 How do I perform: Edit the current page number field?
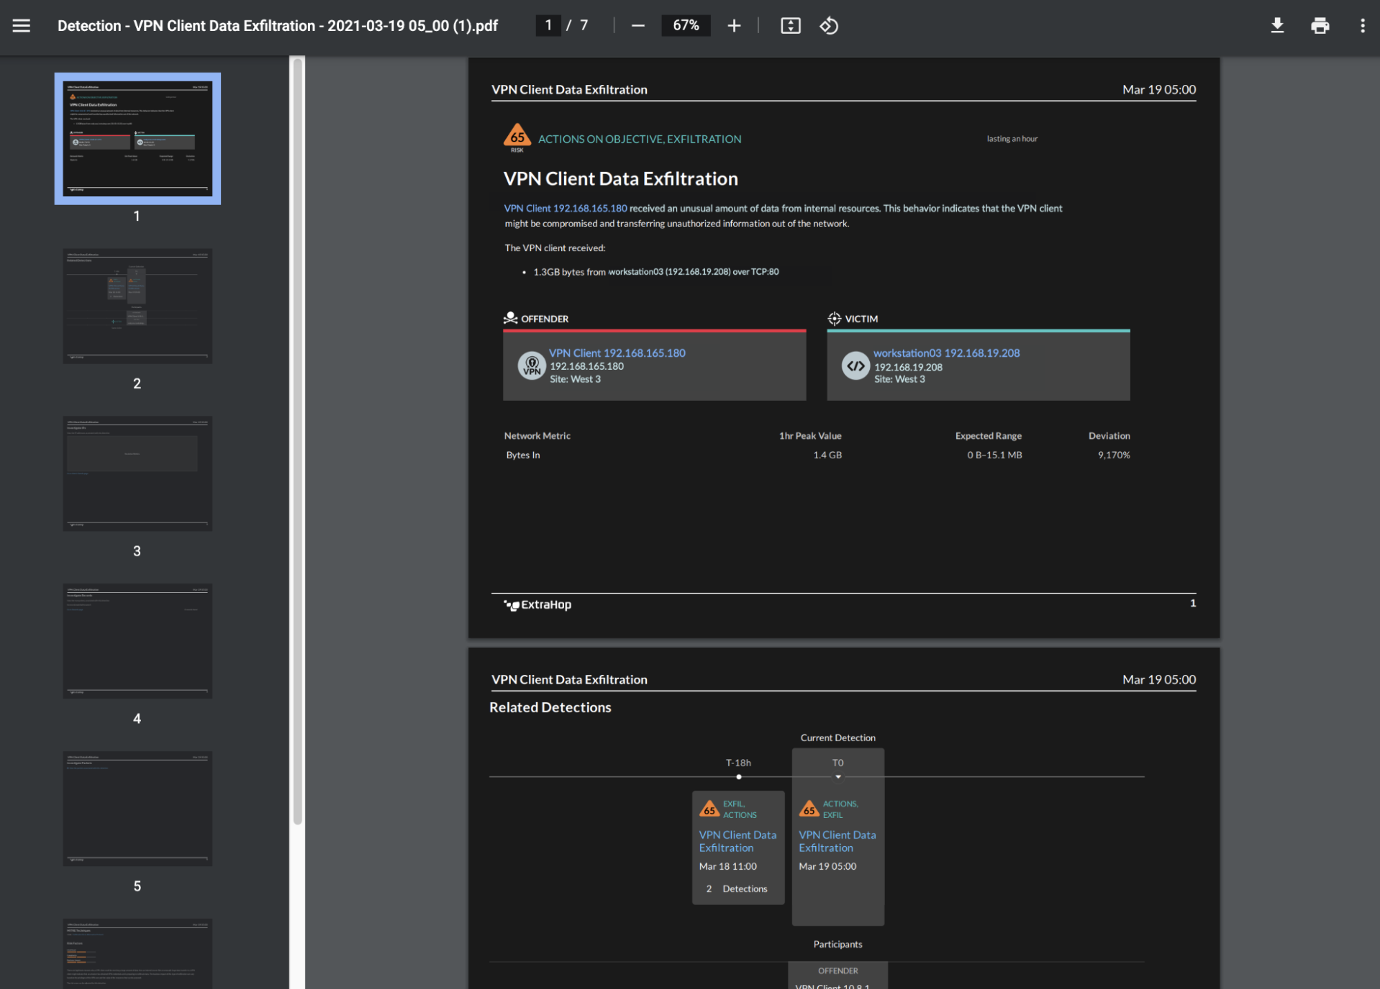[548, 26]
